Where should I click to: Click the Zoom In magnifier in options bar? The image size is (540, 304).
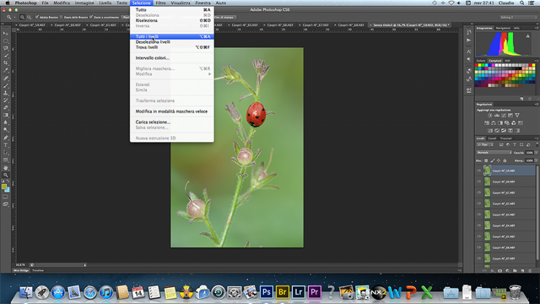pos(22,18)
